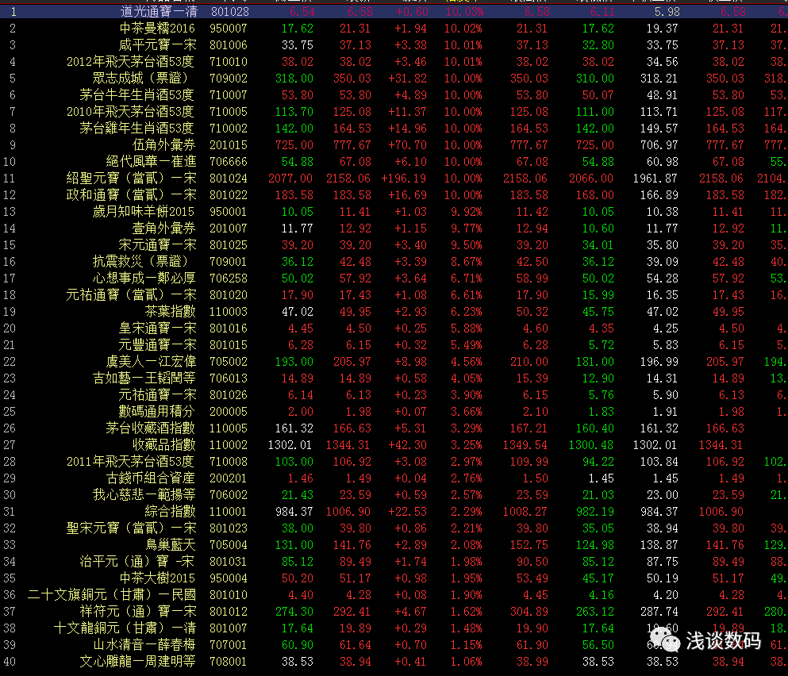The width and height of the screenshot is (788, 676).
Task: Click the 2066.00 low price cell
Action: pos(591,179)
